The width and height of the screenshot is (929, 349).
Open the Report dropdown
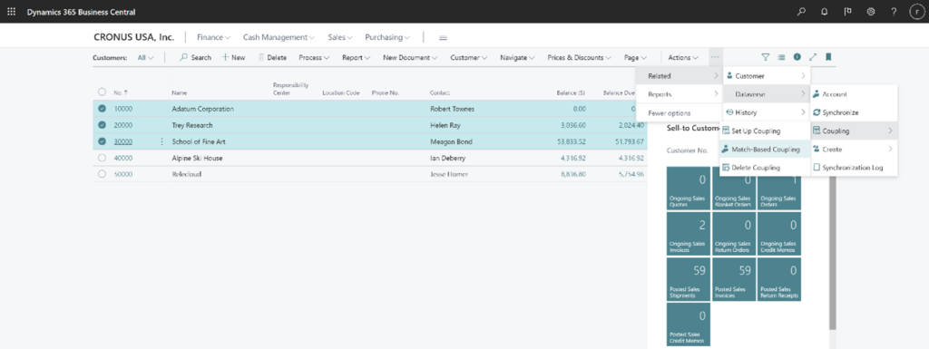tap(356, 57)
